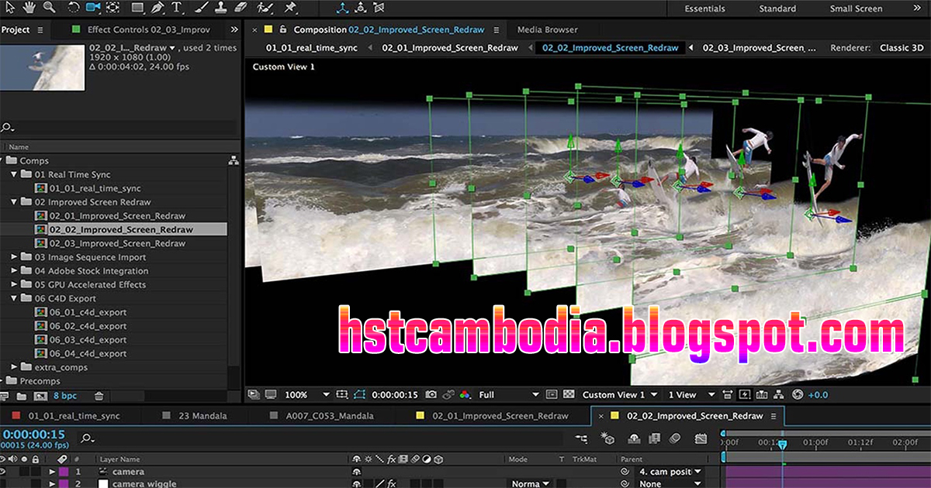Click the Region of Interest icon
This screenshot has height=488, width=931.
(552, 394)
